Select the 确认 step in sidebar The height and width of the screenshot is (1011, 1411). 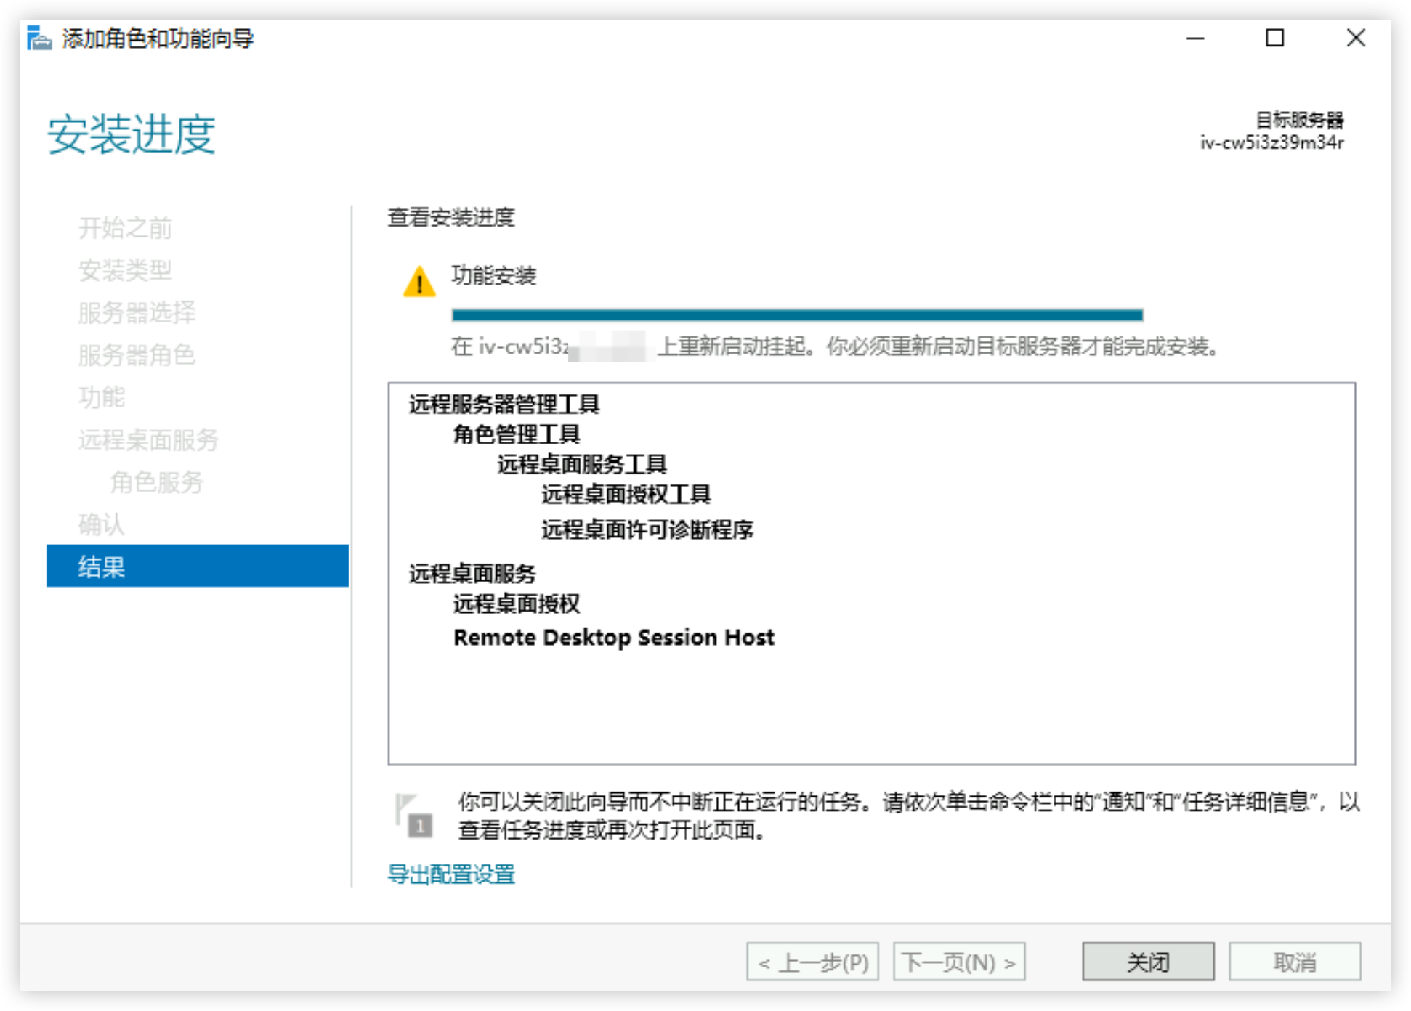pos(102,524)
